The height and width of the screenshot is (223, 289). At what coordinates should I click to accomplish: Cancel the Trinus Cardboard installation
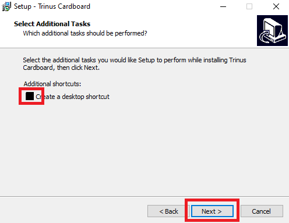[x=262, y=211]
